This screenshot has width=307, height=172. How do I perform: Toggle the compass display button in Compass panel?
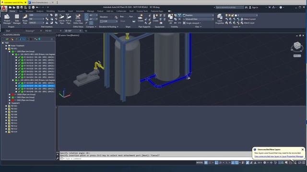(x=86, y=15)
